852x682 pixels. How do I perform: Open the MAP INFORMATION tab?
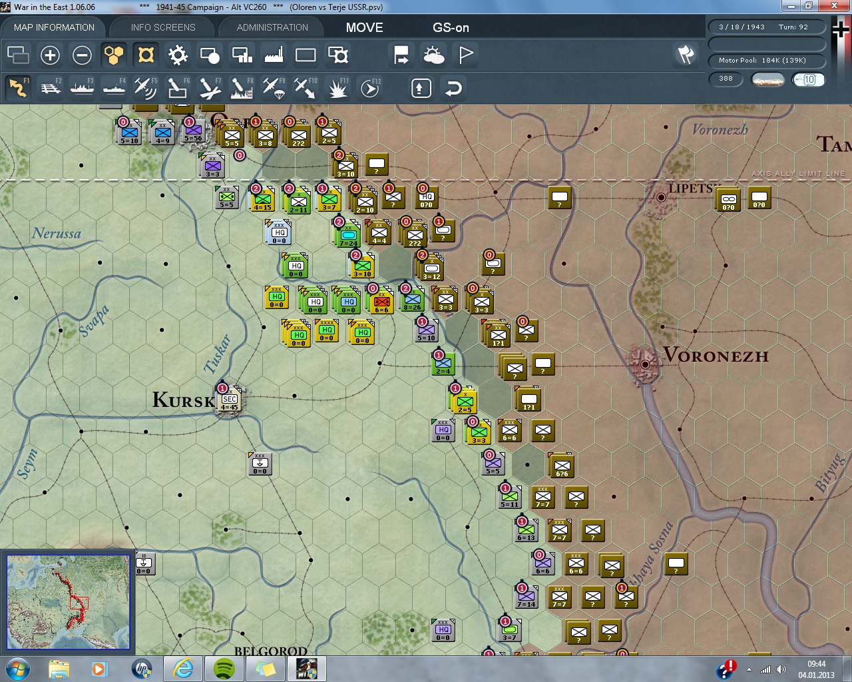pos(54,27)
